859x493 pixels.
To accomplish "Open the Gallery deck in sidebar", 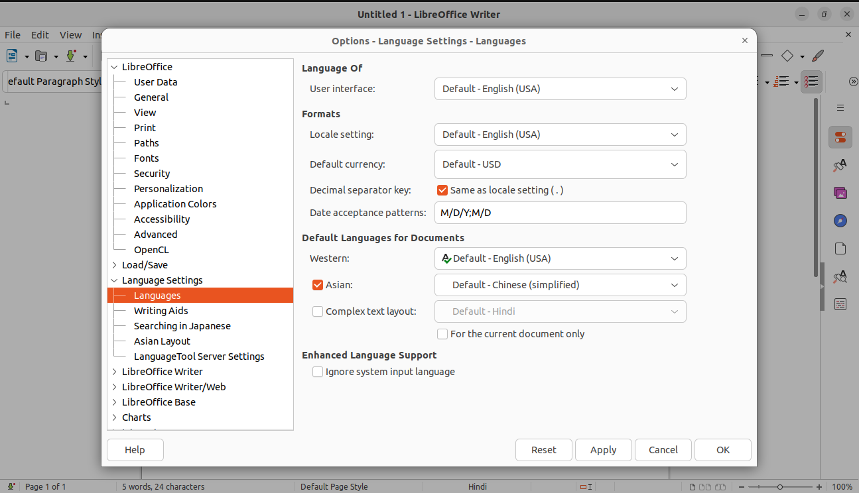I will (840, 193).
